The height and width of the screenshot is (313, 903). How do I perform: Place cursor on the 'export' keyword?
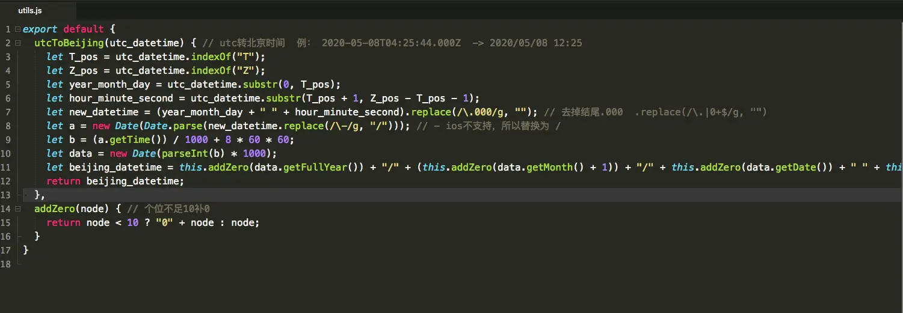click(x=40, y=29)
